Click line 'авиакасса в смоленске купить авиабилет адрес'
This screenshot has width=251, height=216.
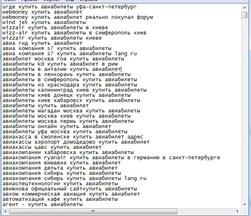pyautogui.click(x=73, y=137)
